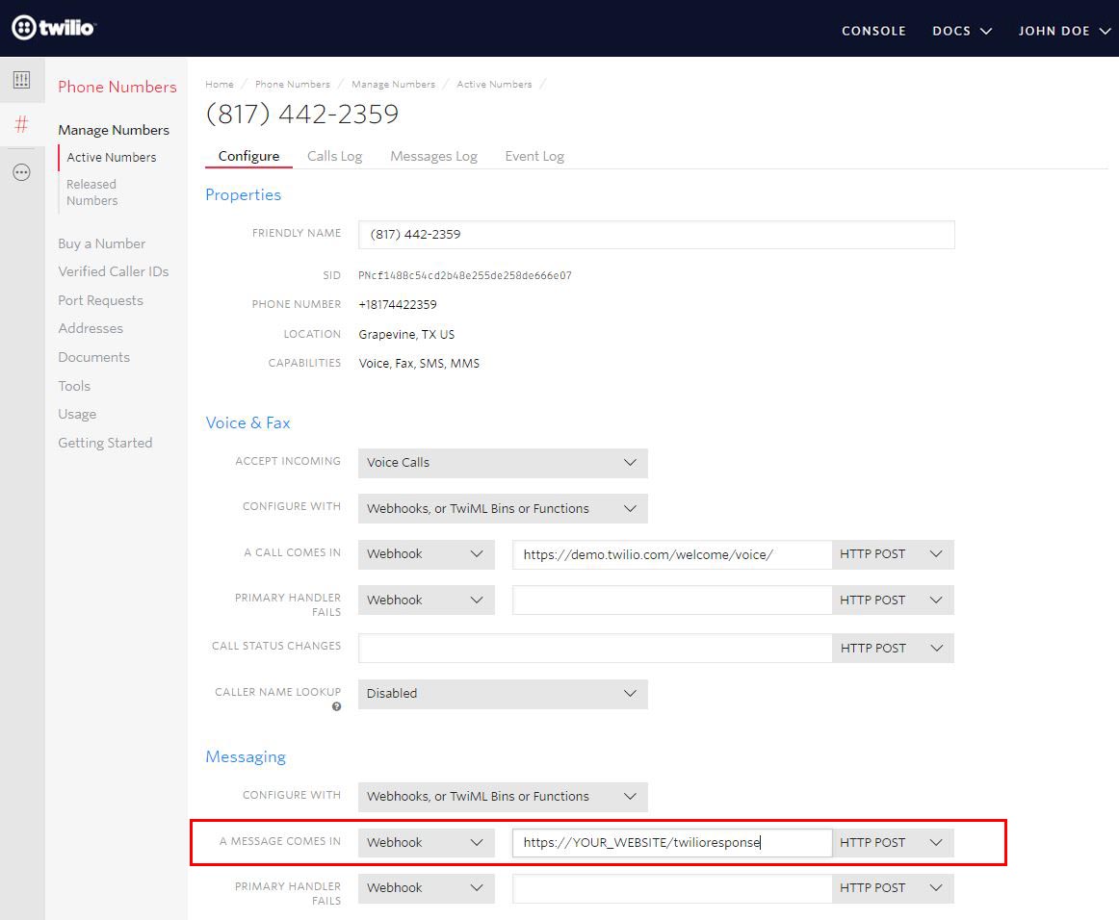Open Messaging Primary Handler Fails Webhook dropdown
This screenshot has height=920, width=1119.
point(426,888)
